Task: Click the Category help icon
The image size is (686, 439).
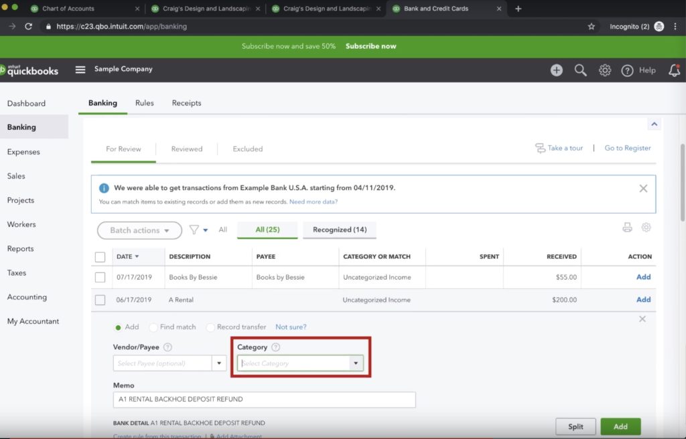Action: click(275, 347)
